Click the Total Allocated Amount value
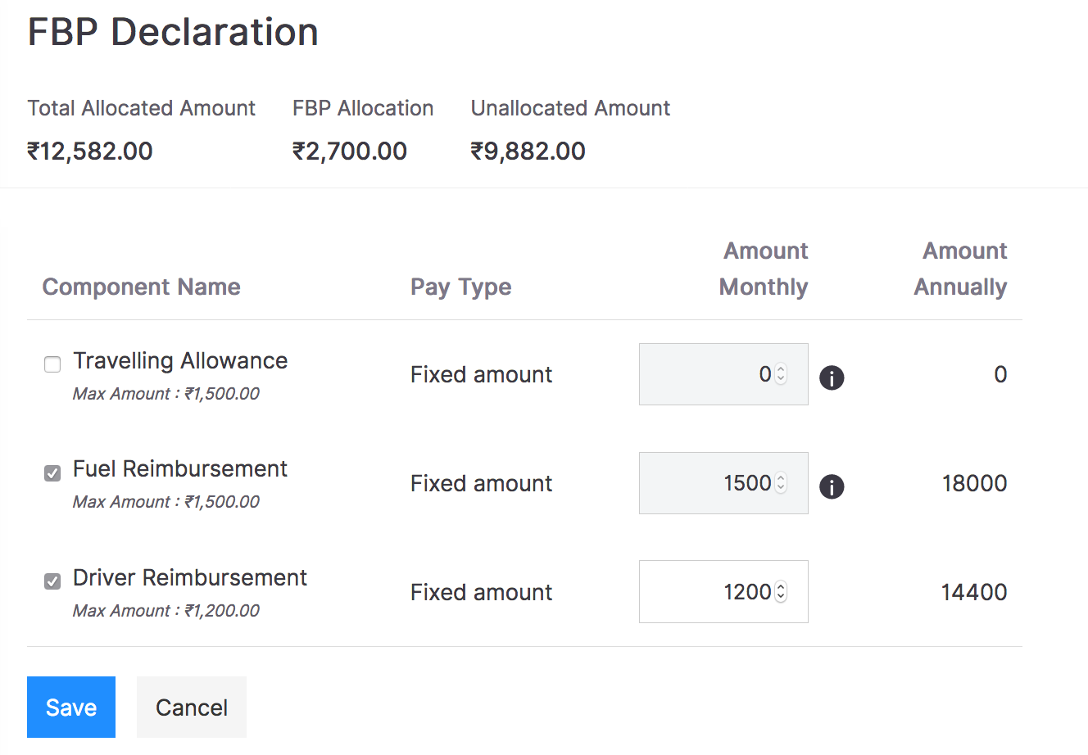Image resolution: width=1088 pixels, height=755 pixels. click(x=90, y=151)
